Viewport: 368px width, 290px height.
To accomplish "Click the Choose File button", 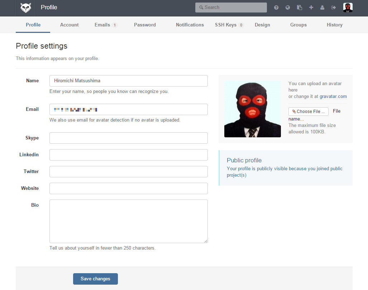I will click(309, 112).
